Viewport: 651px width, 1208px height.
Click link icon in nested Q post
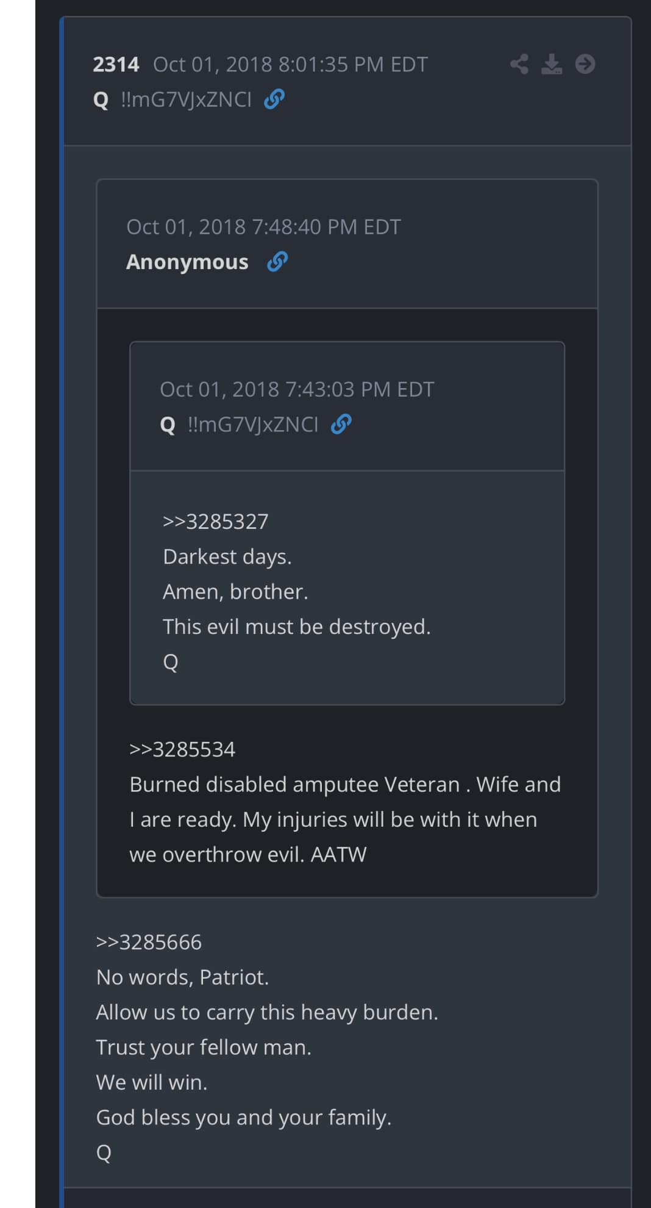coord(341,424)
